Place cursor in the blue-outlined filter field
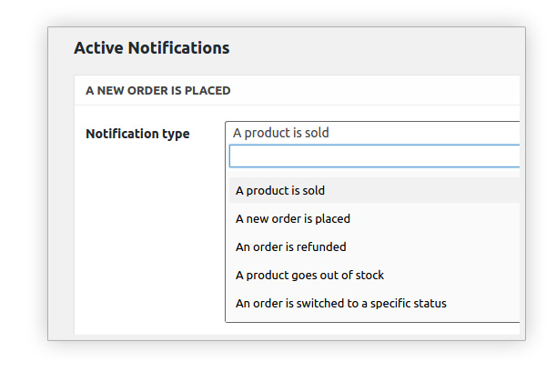Screen dimensions: 546x372 [x=374, y=156]
